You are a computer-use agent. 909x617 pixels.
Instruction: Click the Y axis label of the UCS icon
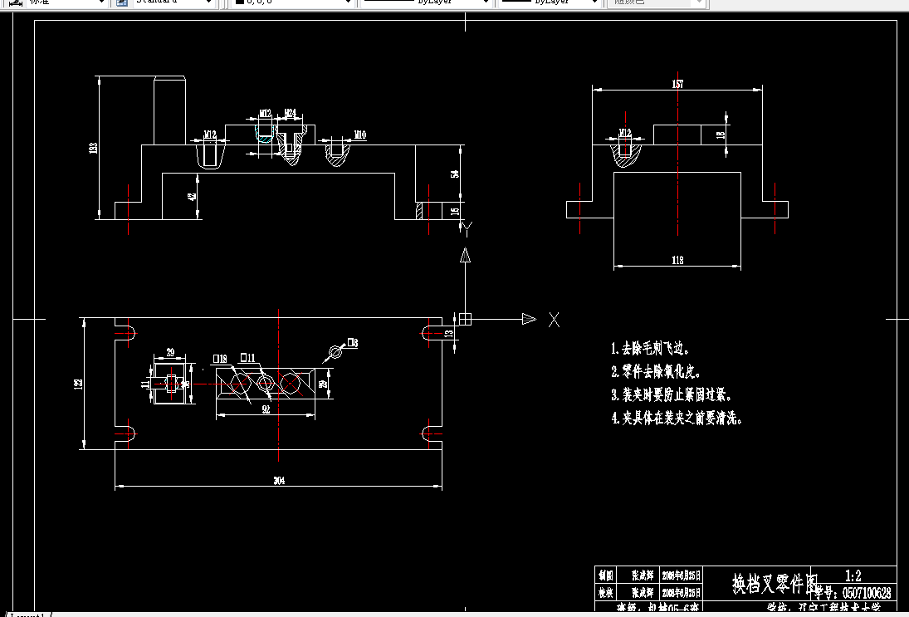click(468, 229)
